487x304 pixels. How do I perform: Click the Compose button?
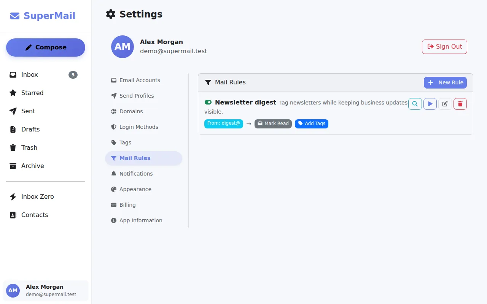point(46,47)
